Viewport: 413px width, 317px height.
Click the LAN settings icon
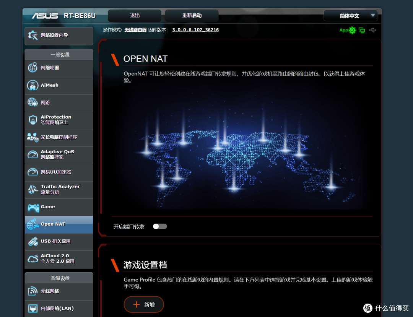[x=33, y=308]
